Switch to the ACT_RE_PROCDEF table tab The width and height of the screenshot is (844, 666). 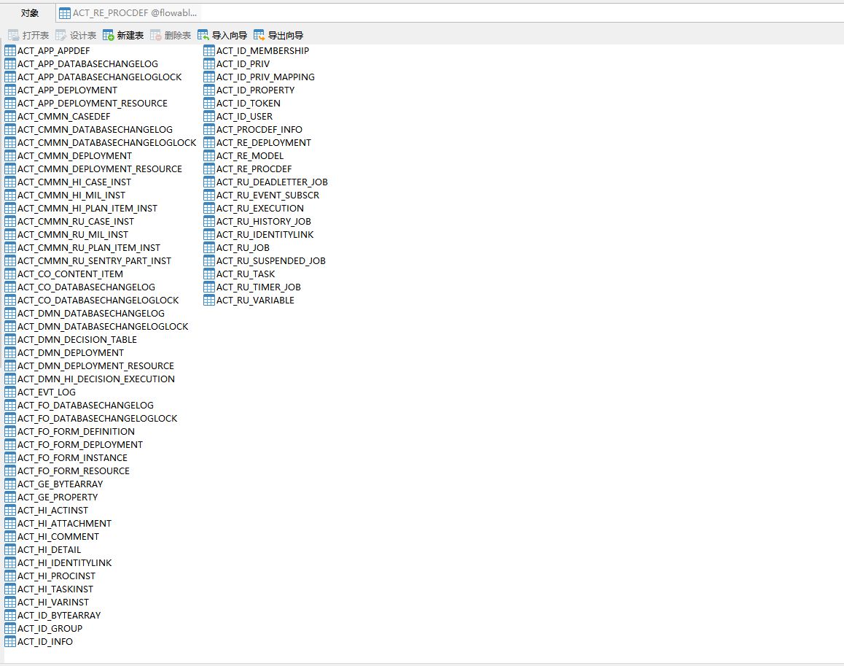[128, 13]
